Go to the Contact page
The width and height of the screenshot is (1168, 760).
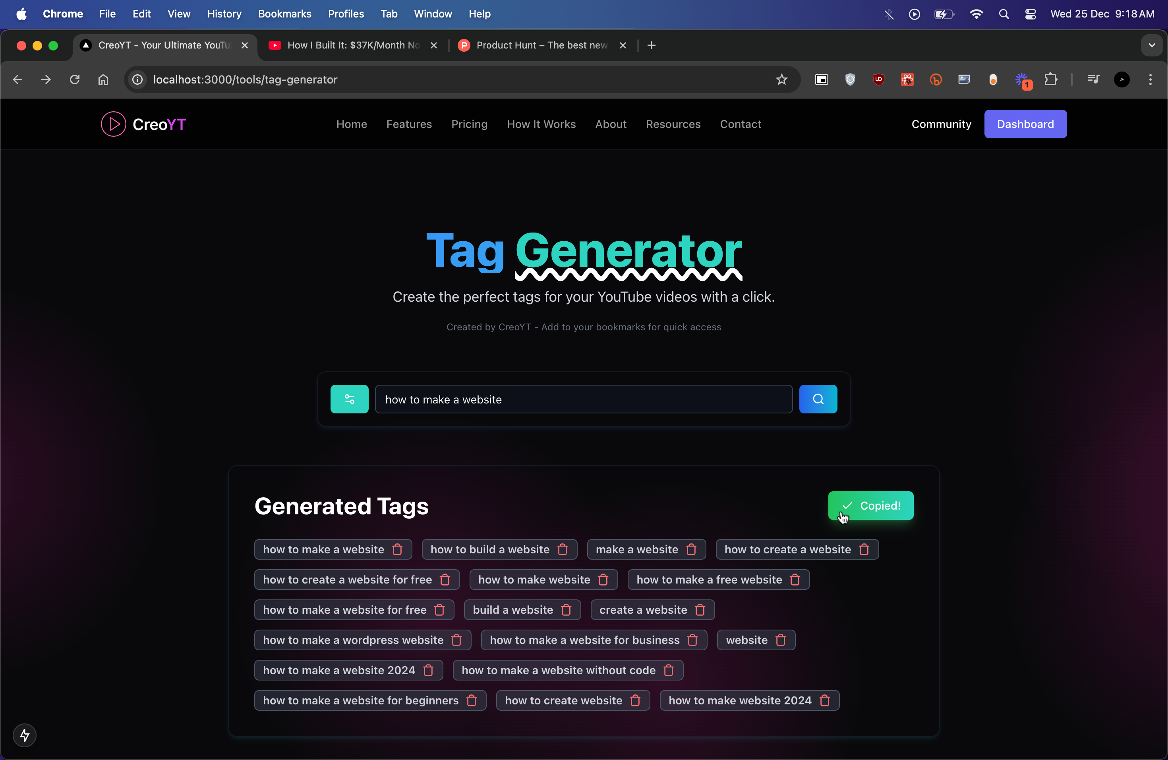point(740,124)
